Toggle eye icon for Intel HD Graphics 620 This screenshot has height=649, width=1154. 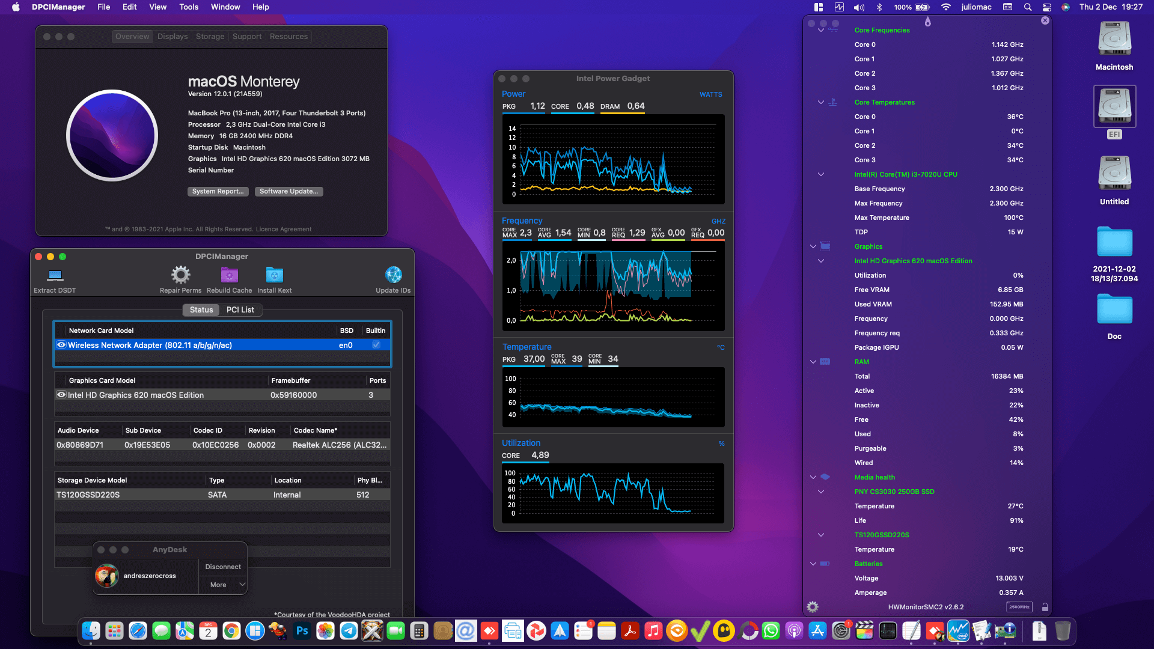(x=61, y=395)
